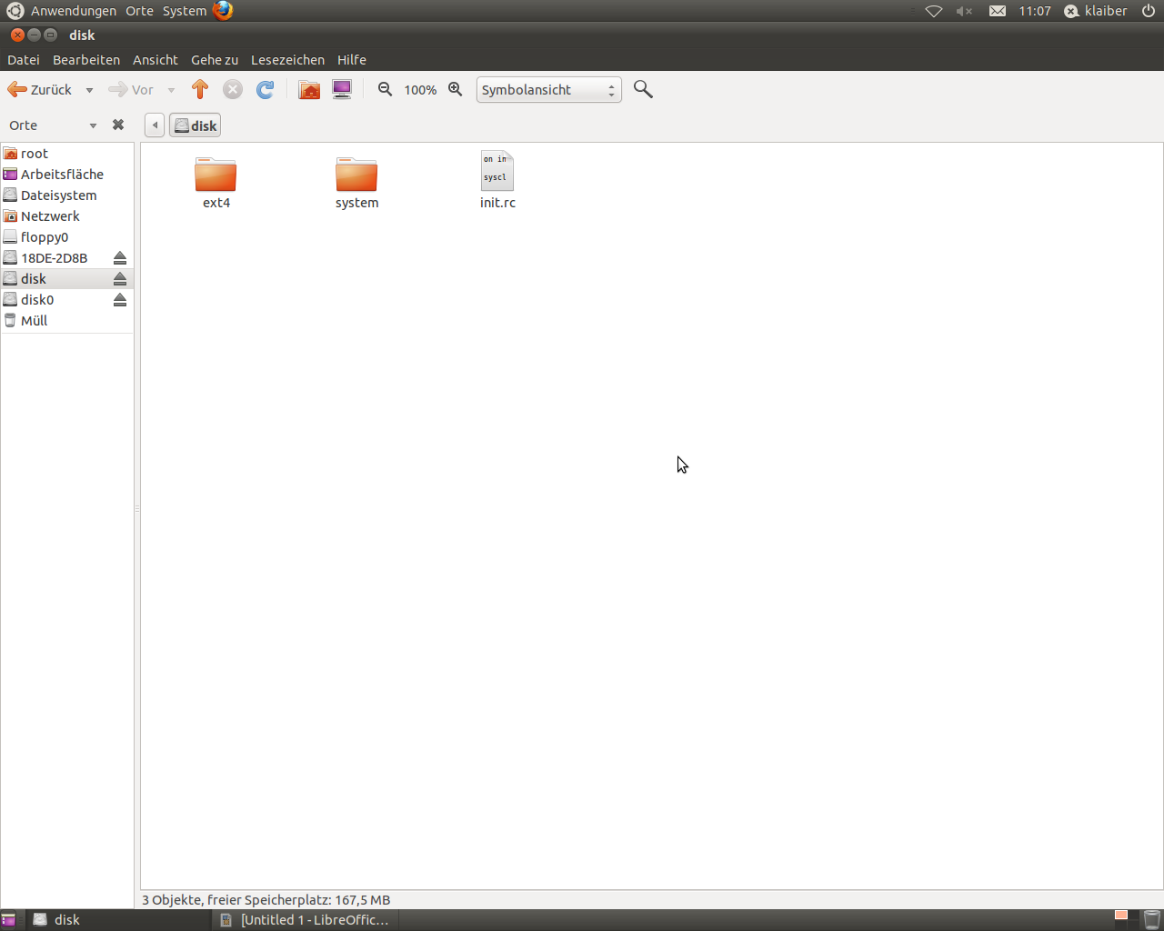Select root in the places sidebar
1164x931 pixels.
pyautogui.click(x=67, y=154)
